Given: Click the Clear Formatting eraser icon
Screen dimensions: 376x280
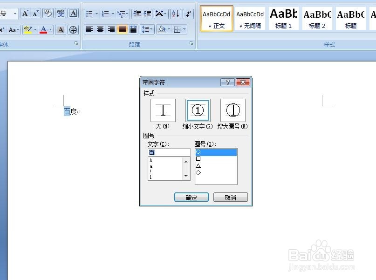Looking at the screenshot, I should [48, 14].
